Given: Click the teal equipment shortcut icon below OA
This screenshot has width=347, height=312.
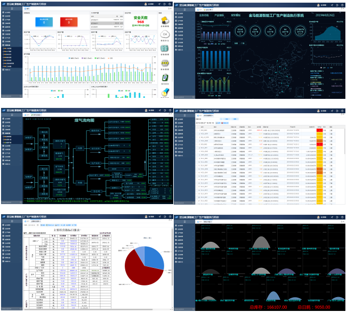Looking at the screenshot, I should [x=165, y=48].
